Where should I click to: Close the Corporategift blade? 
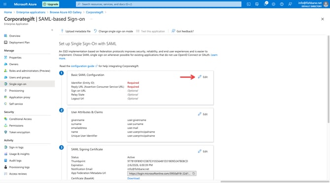(x=323, y=19)
